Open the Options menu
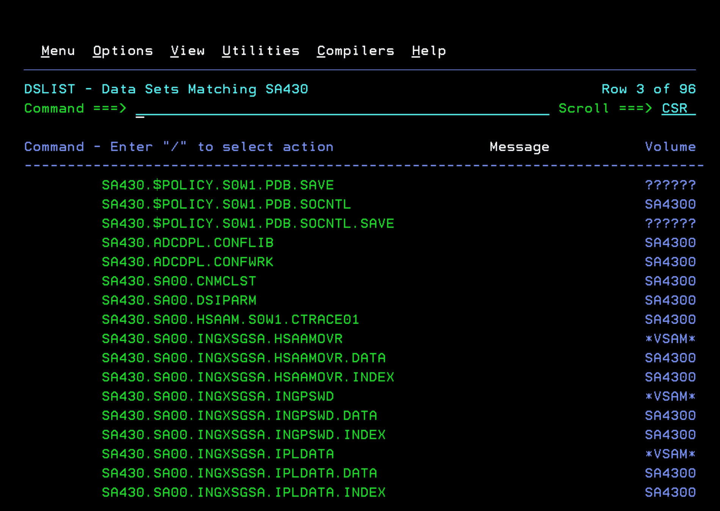Screen dimensions: 720x511 (123, 51)
